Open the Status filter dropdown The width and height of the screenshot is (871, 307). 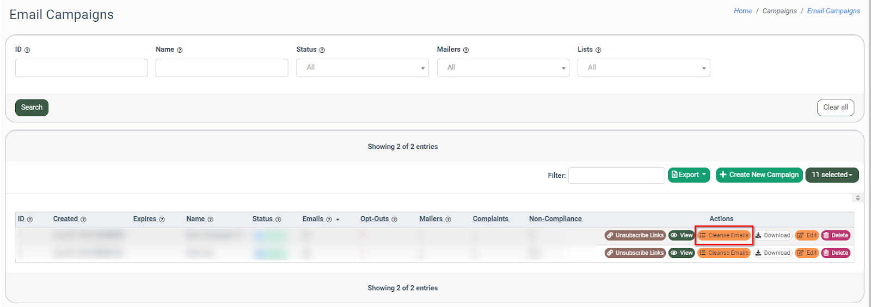pos(363,68)
